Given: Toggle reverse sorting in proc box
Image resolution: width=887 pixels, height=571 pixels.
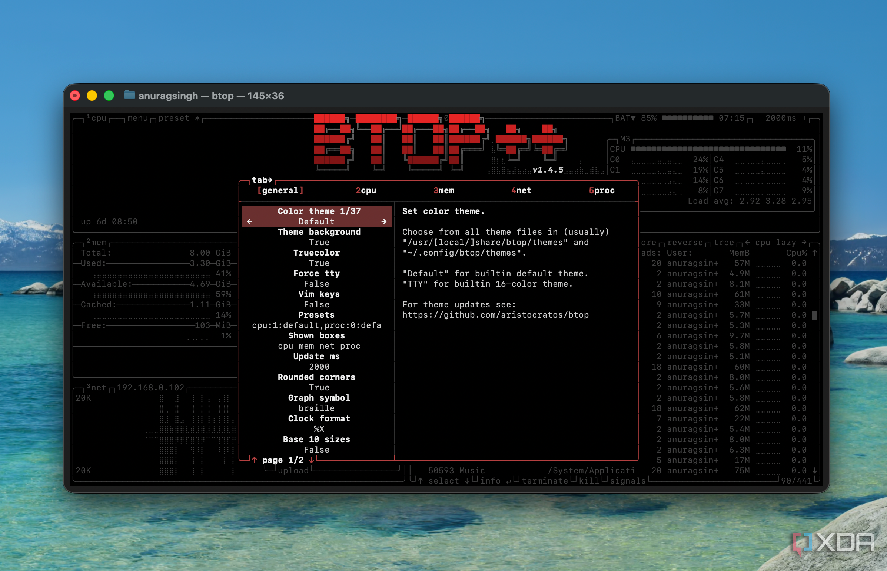Looking at the screenshot, I should coord(685,243).
